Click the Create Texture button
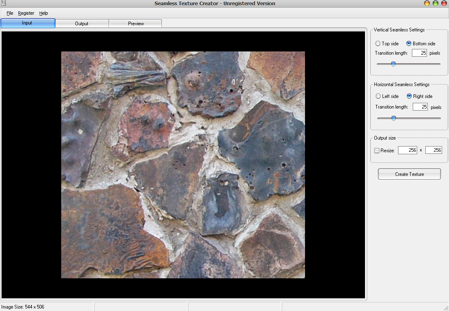Image resolution: width=449 pixels, height=311 pixels. 409,174
